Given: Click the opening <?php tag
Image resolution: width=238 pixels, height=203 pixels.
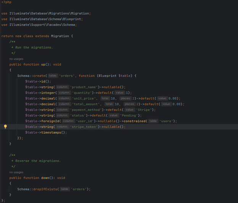Looking at the screenshot, I should point(6,2).
